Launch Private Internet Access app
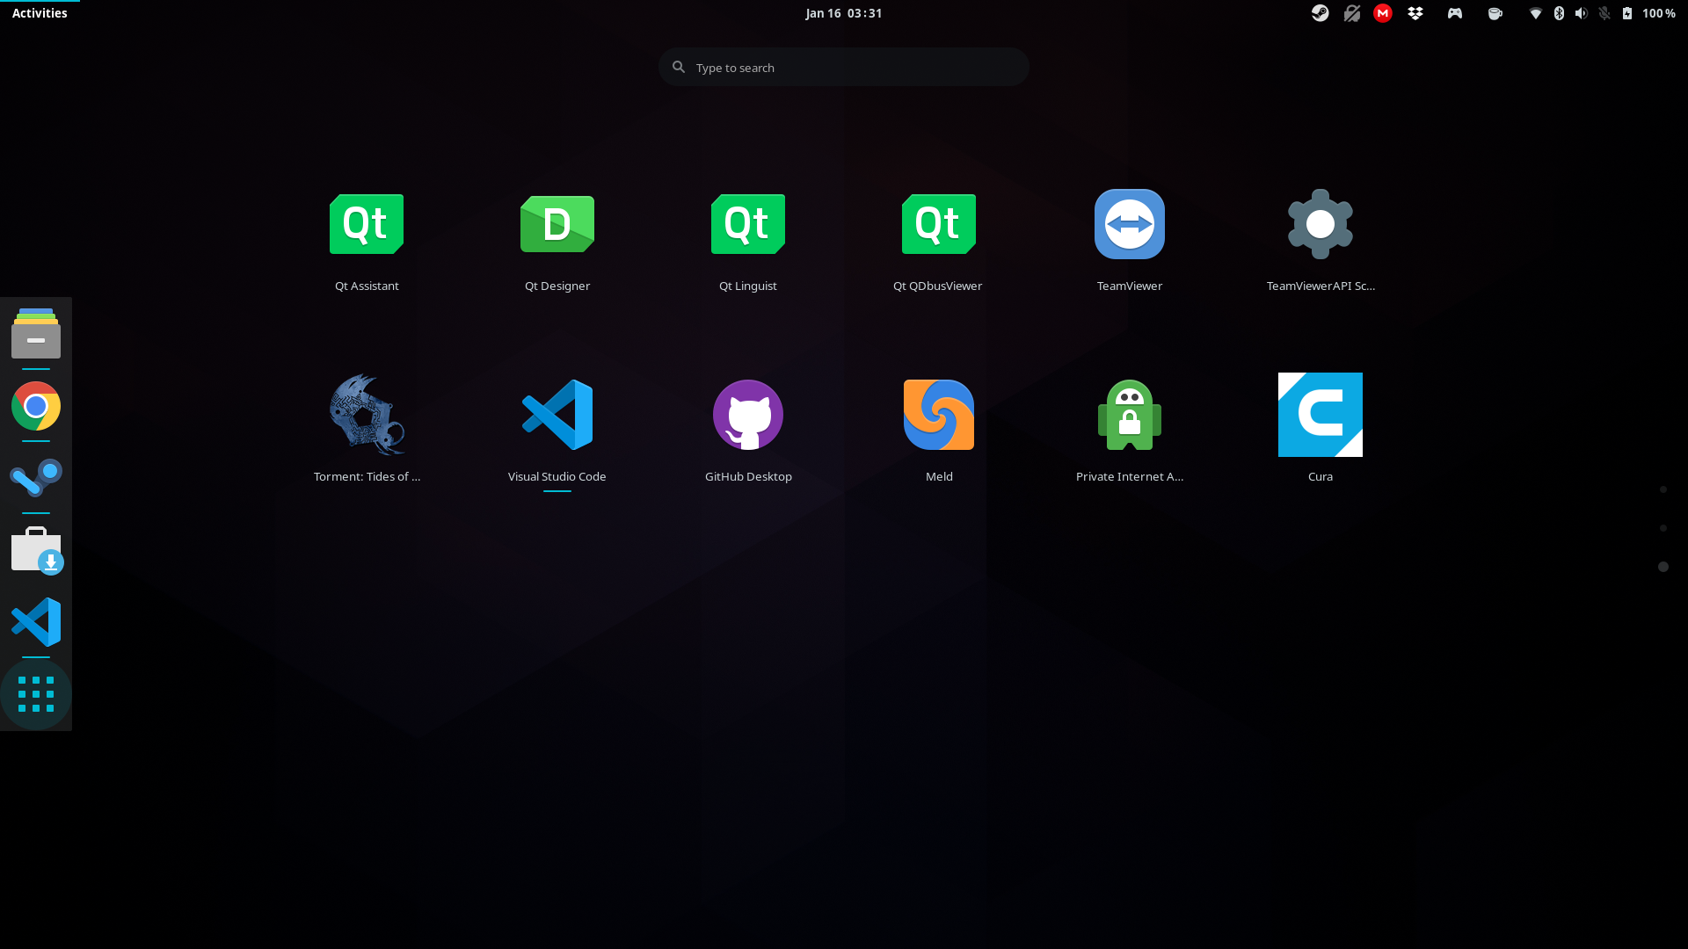Image resolution: width=1688 pixels, height=949 pixels. click(x=1129, y=416)
